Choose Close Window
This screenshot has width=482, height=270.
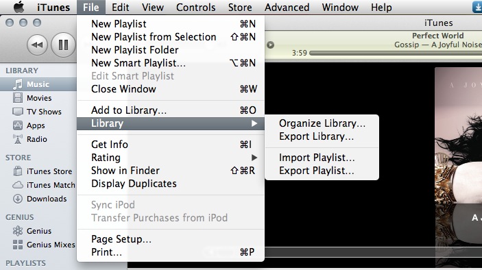click(x=171, y=89)
